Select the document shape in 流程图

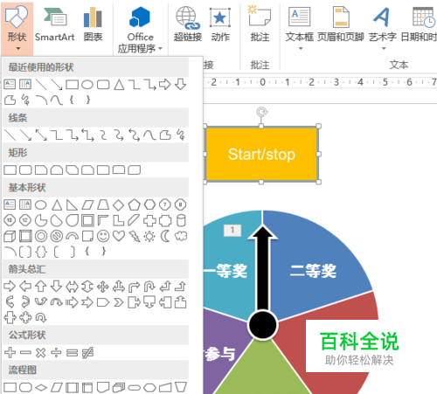click(103, 387)
